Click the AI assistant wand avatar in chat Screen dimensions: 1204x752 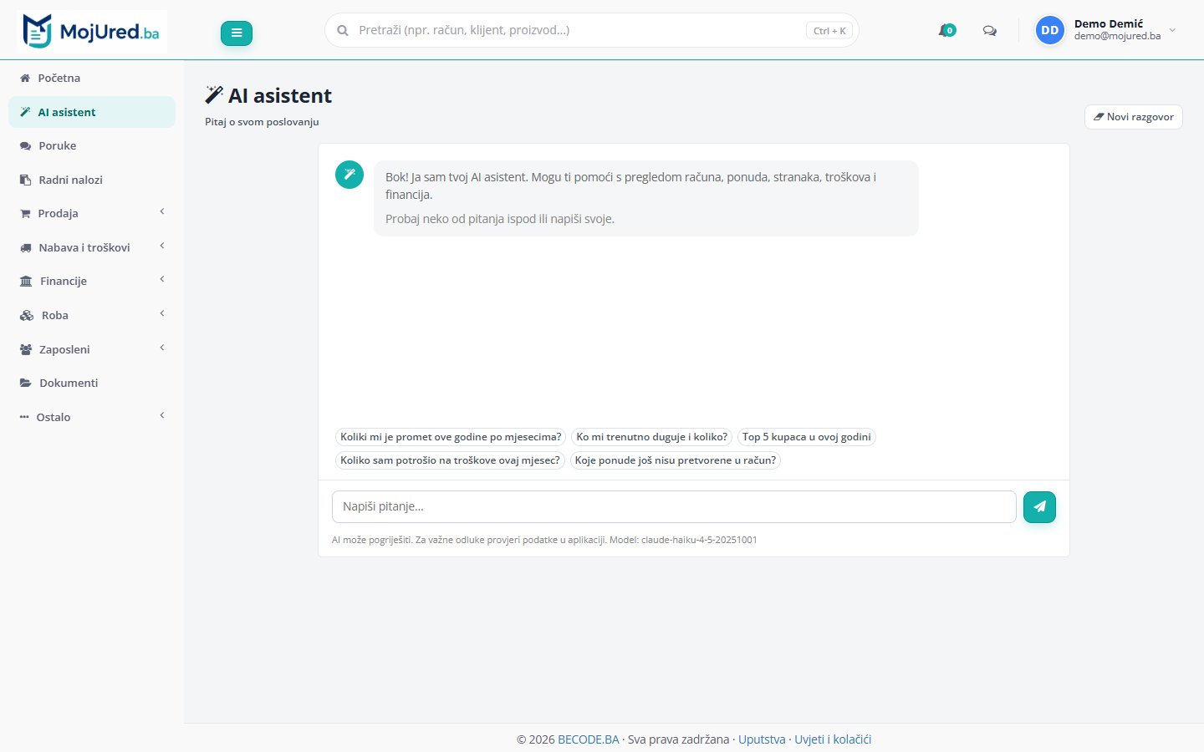pos(349,175)
